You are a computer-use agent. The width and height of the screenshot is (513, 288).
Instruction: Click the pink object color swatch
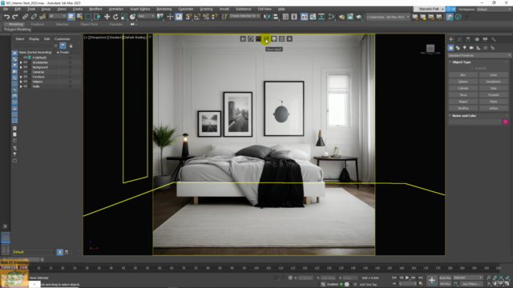(506, 122)
